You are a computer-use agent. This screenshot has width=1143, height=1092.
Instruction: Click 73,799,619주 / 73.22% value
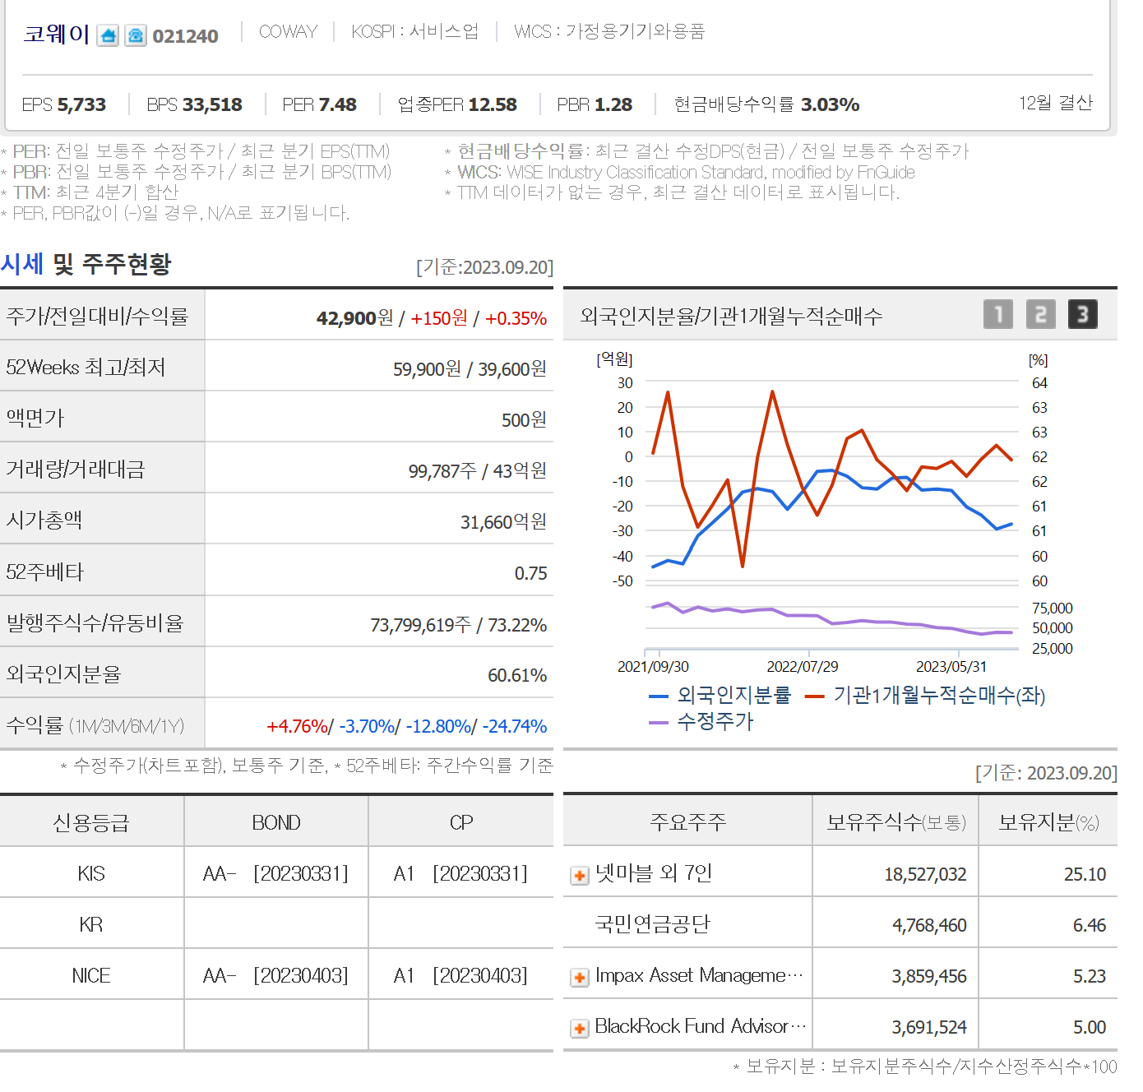pyautogui.click(x=458, y=625)
